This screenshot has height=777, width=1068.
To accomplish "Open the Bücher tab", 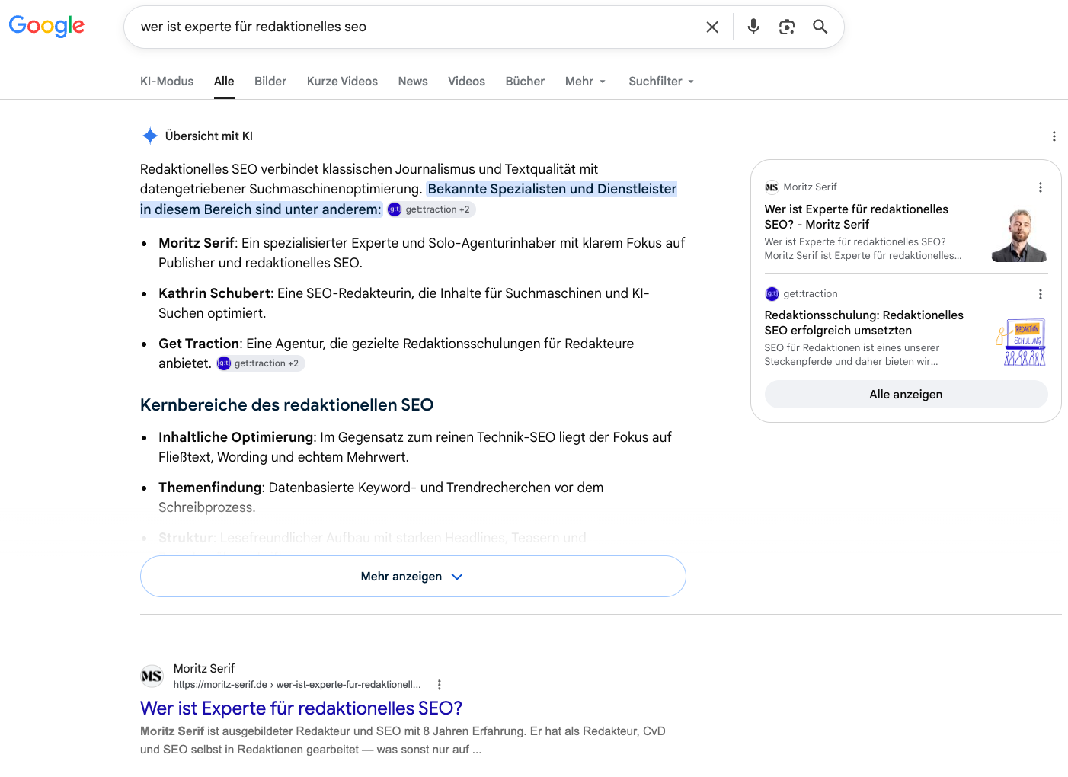I will coord(525,81).
